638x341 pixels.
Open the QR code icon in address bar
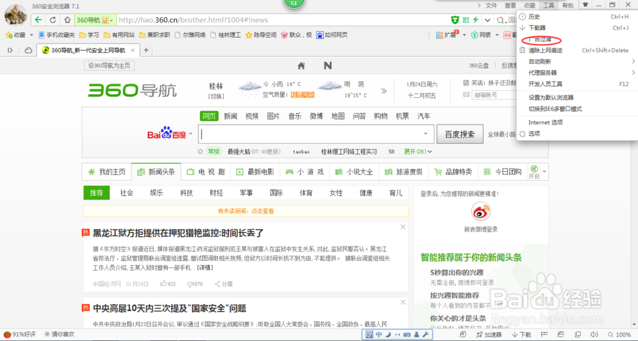[466, 20]
